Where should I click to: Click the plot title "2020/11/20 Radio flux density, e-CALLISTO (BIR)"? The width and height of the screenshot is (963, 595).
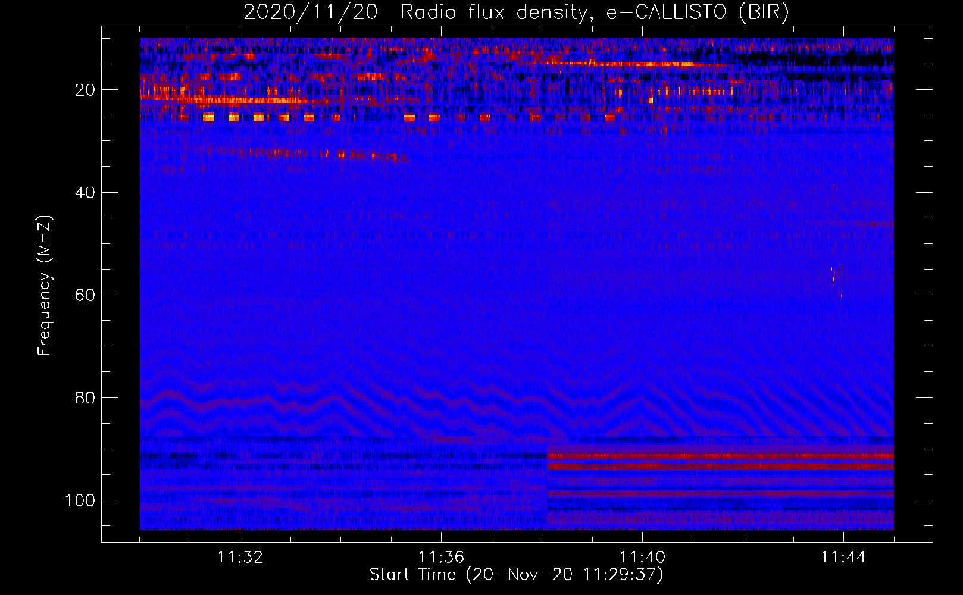[517, 12]
